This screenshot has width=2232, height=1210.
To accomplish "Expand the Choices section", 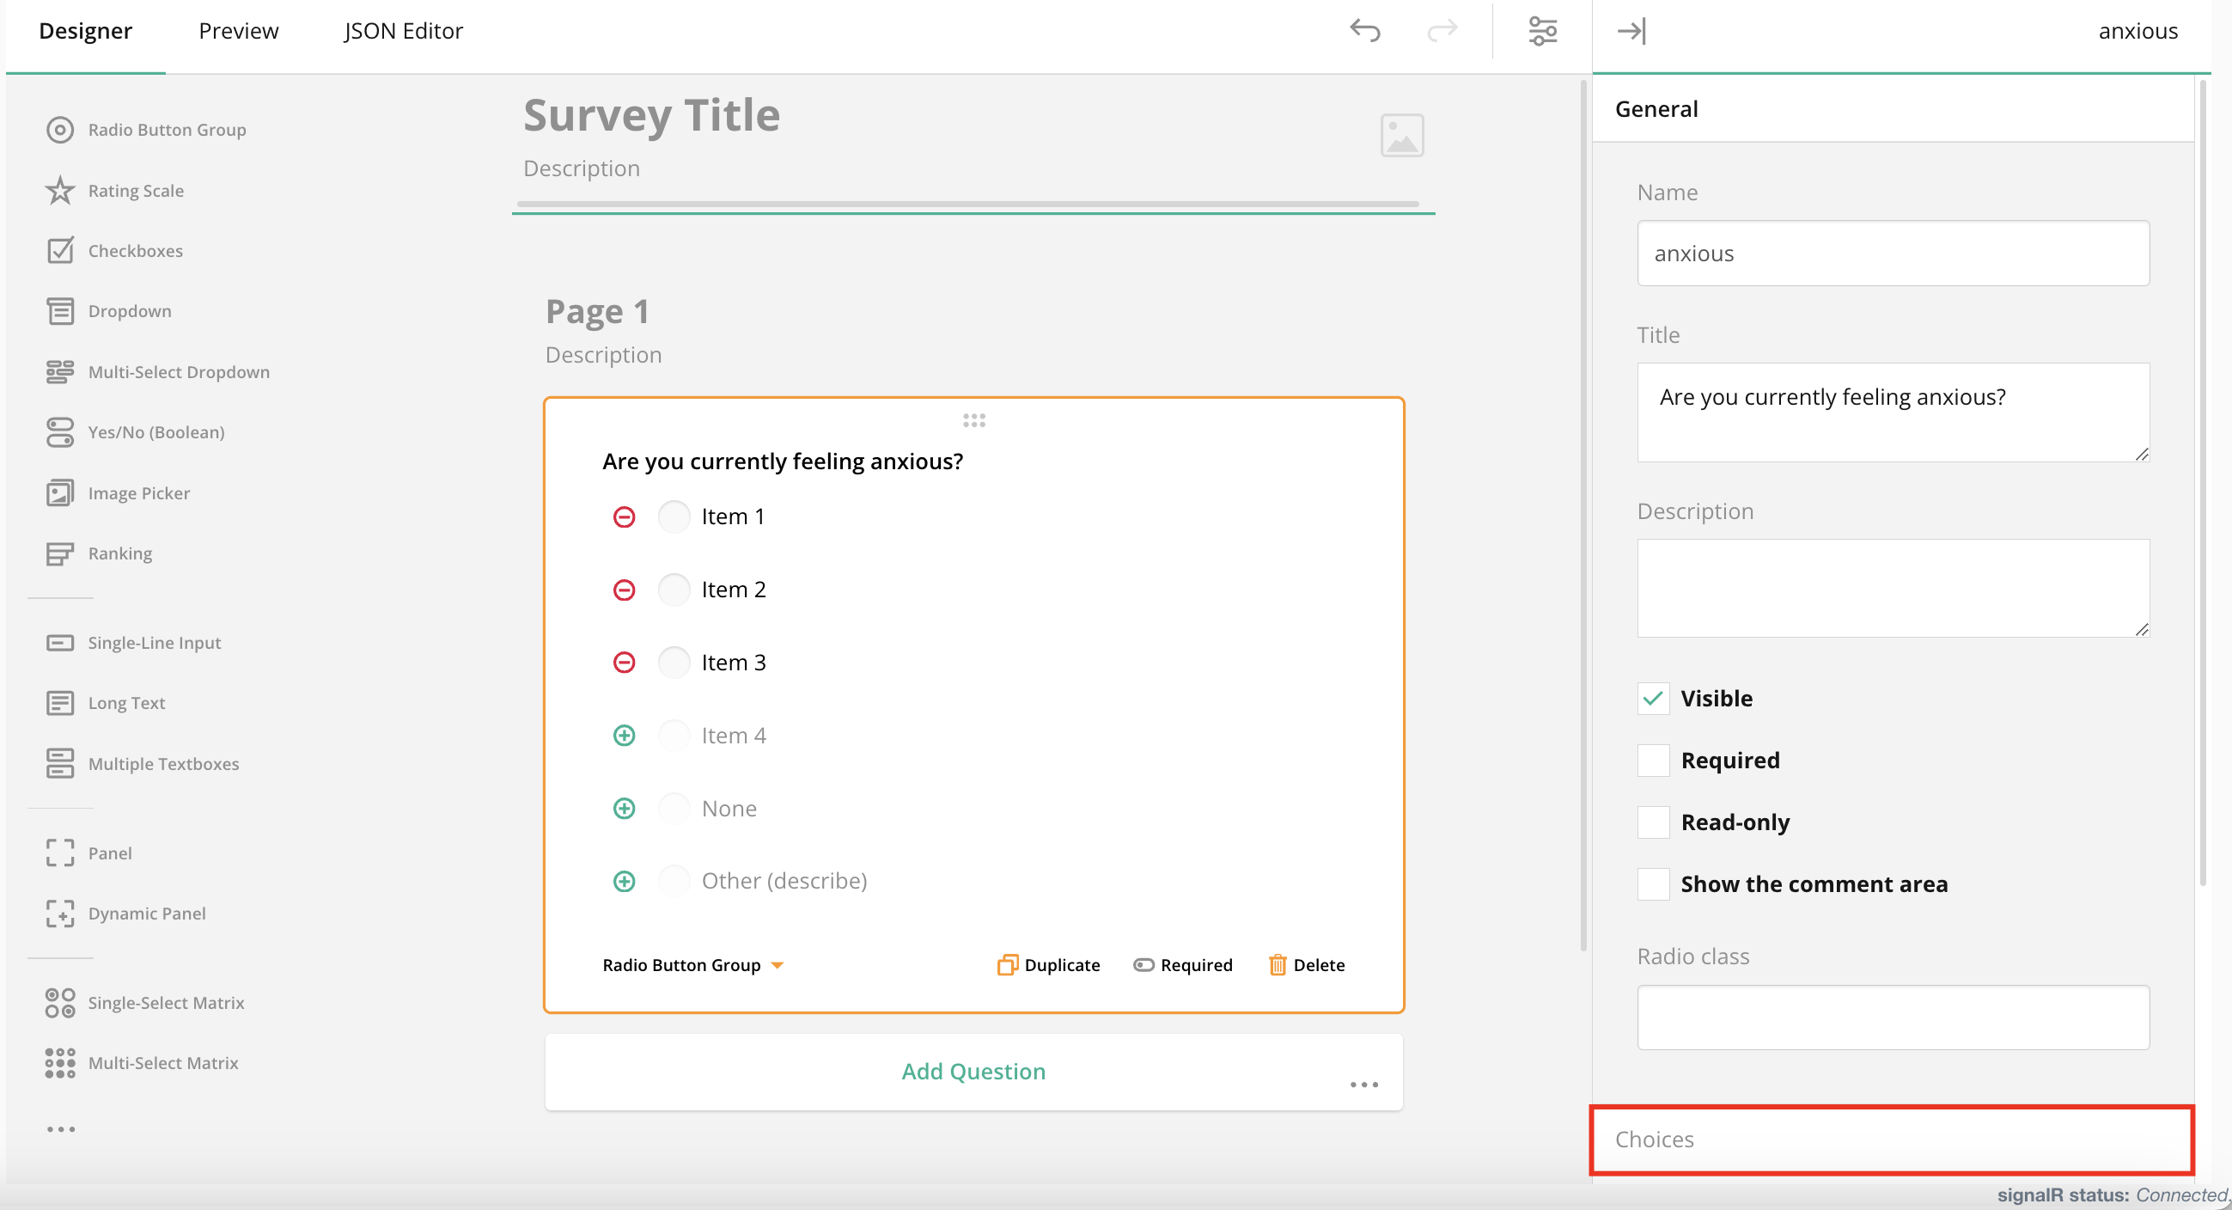I will [x=1889, y=1139].
